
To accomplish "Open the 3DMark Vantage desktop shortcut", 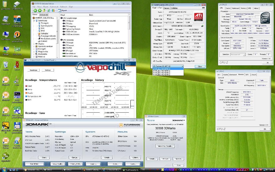I will point(6,143).
